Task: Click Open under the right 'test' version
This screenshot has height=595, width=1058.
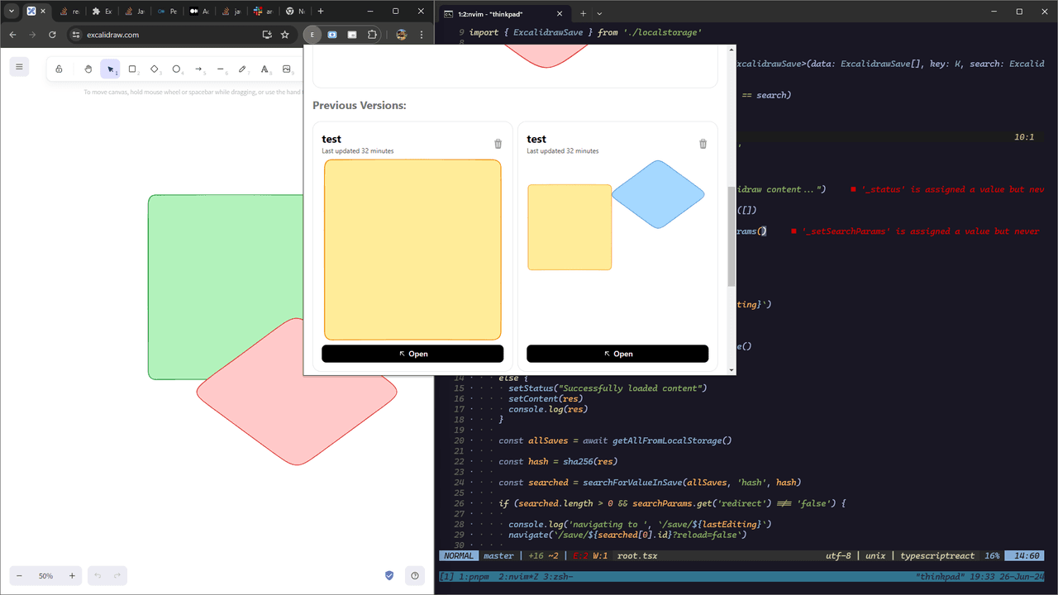Action: coord(617,354)
